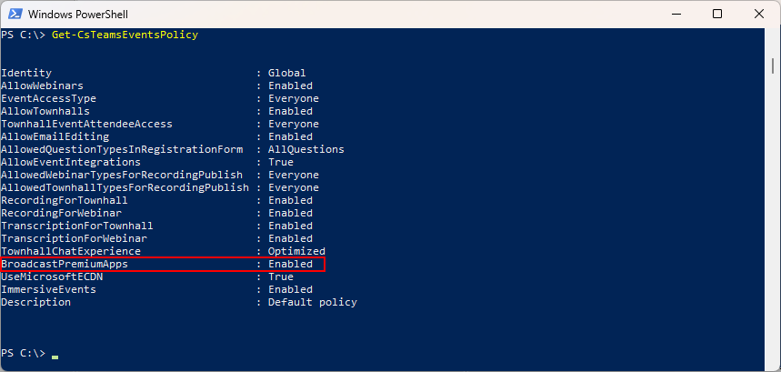Click the PowerShell icon in title bar
The height and width of the screenshot is (372, 781).
(x=14, y=14)
